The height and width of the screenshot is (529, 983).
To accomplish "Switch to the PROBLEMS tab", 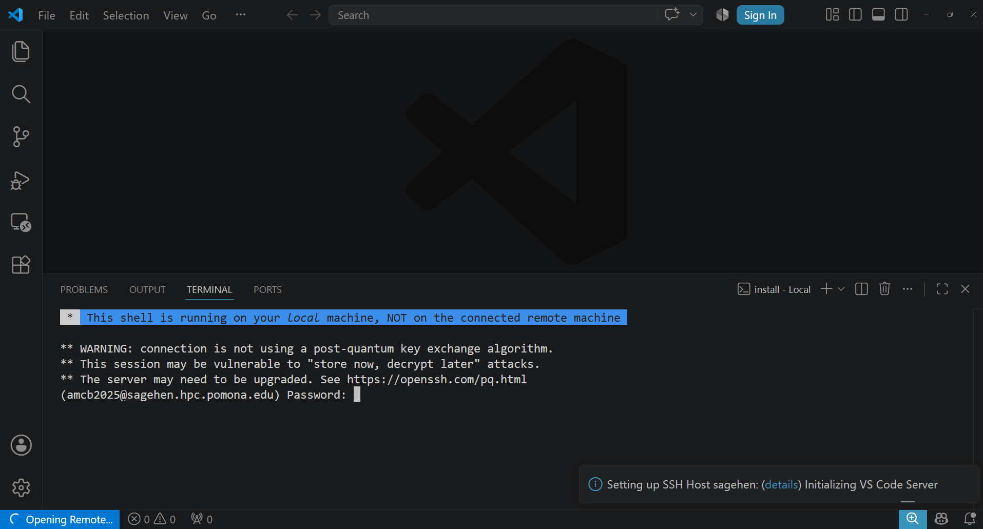I will [84, 289].
